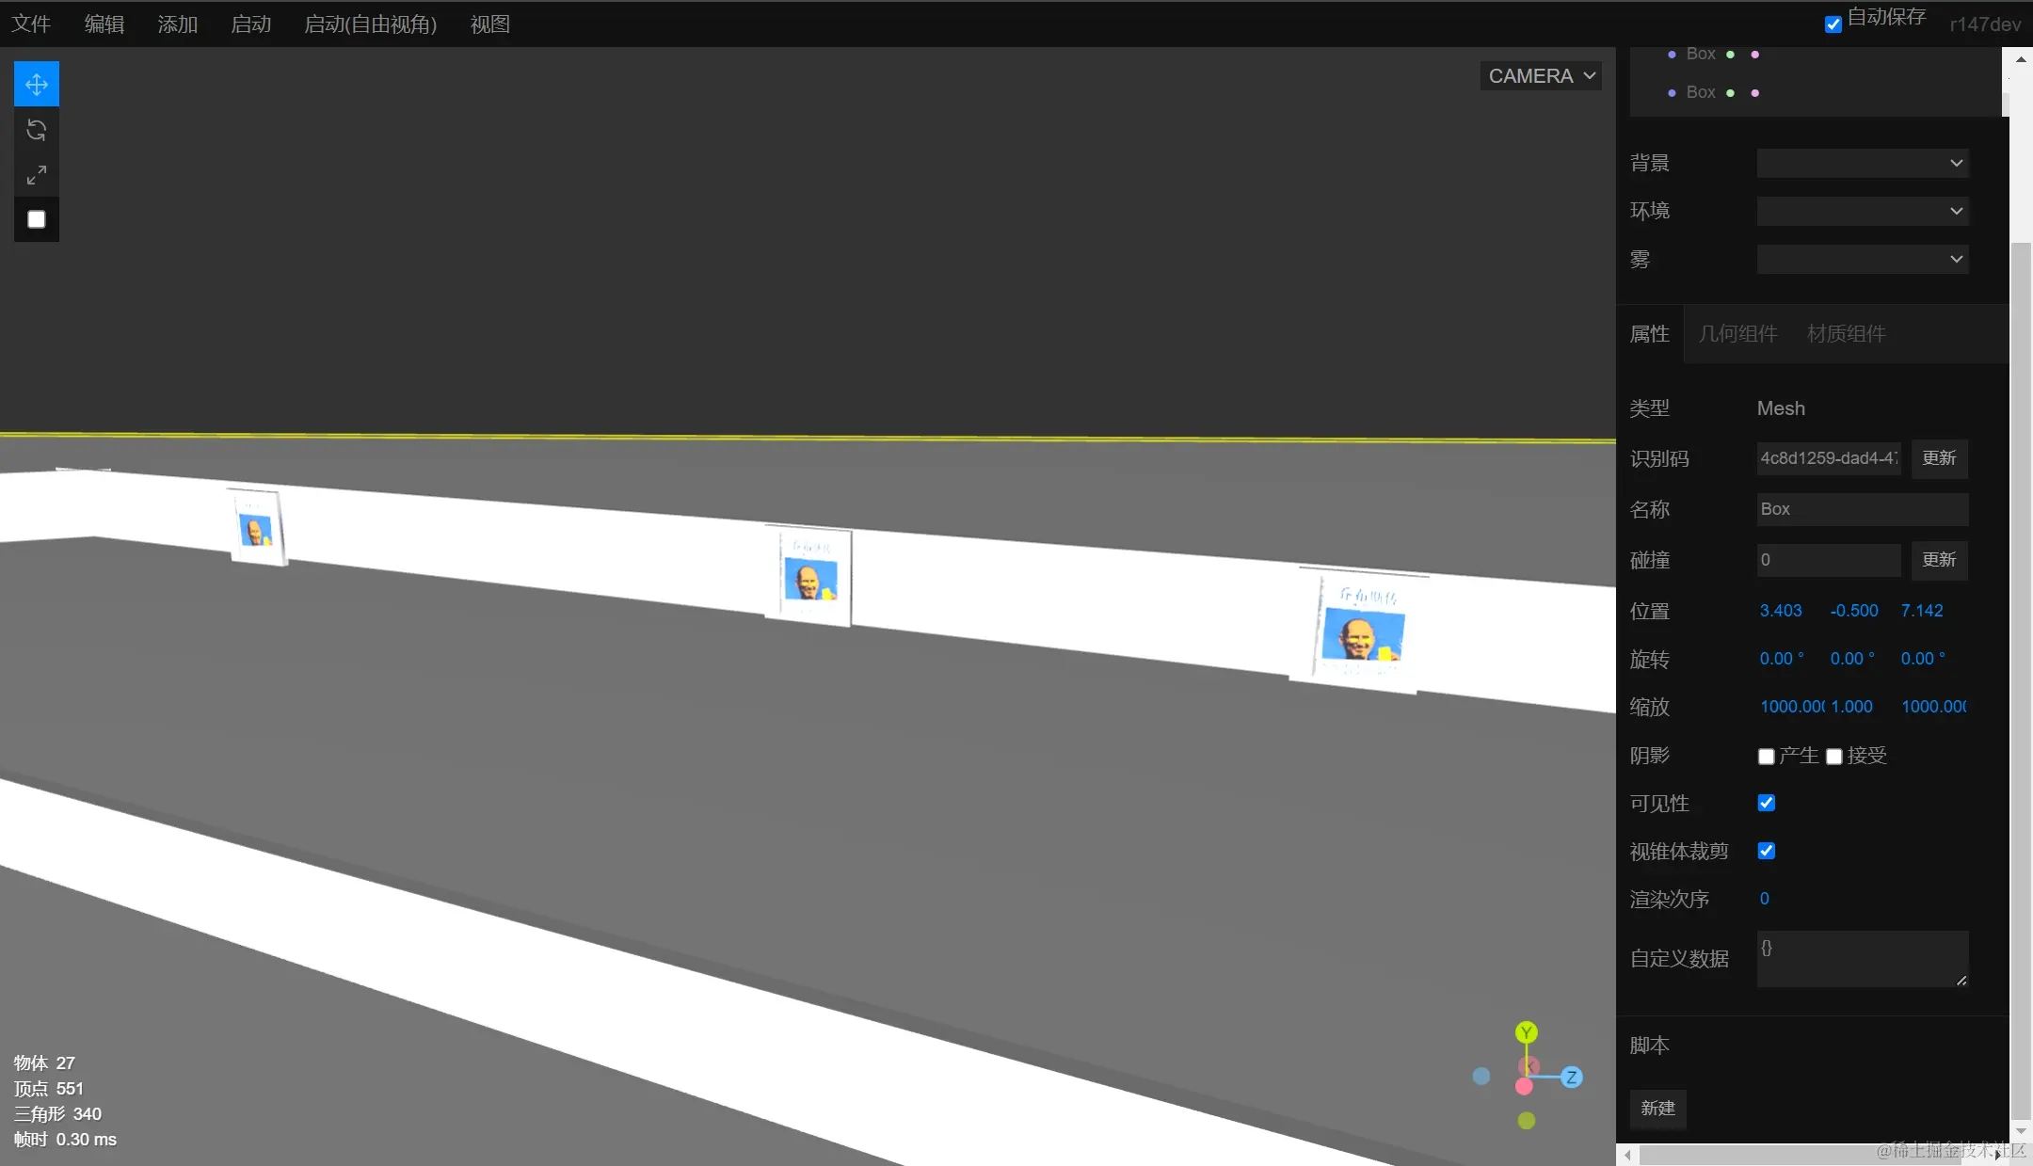Click the 新建 script button
The height and width of the screenshot is (1166, 2033).
coord(1657,1109)
